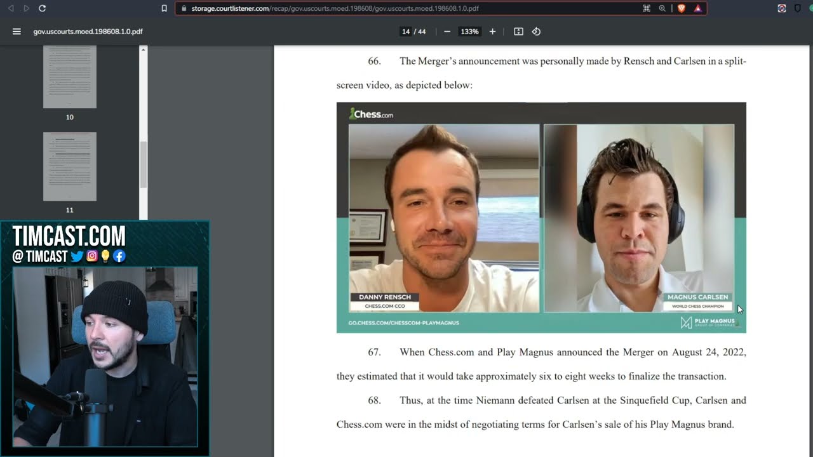
Task: Click the 'MAGNUS CARLSEN' name label
Action: (x=697, y=296)
